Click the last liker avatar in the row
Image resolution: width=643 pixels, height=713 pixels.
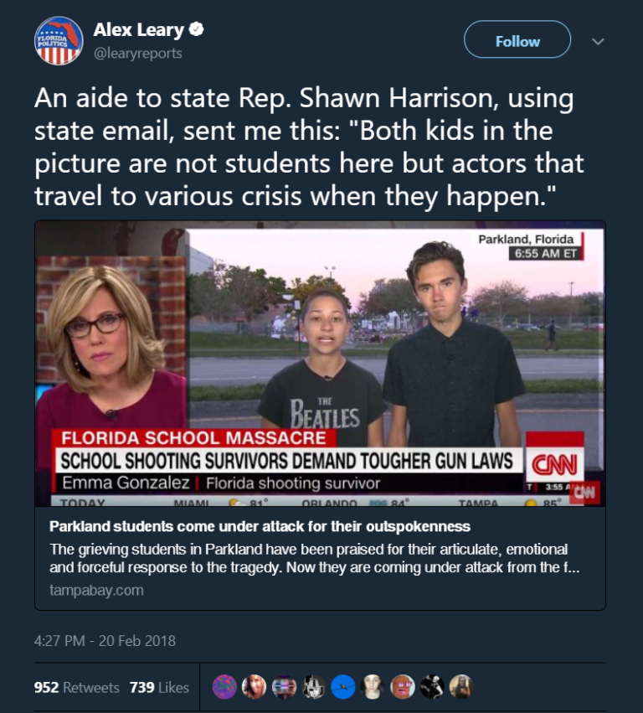point(460,687)
